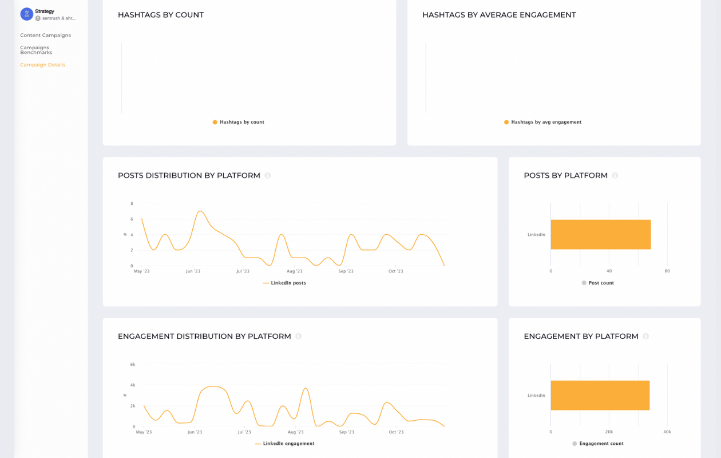Image resolution: width=721 pixels, height=458 pixels.
Task: Click info icon next to Posts by Platform
Action: pyautogui.click(x=615, y=176)
